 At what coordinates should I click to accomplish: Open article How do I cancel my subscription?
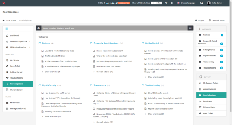point(109,51)
